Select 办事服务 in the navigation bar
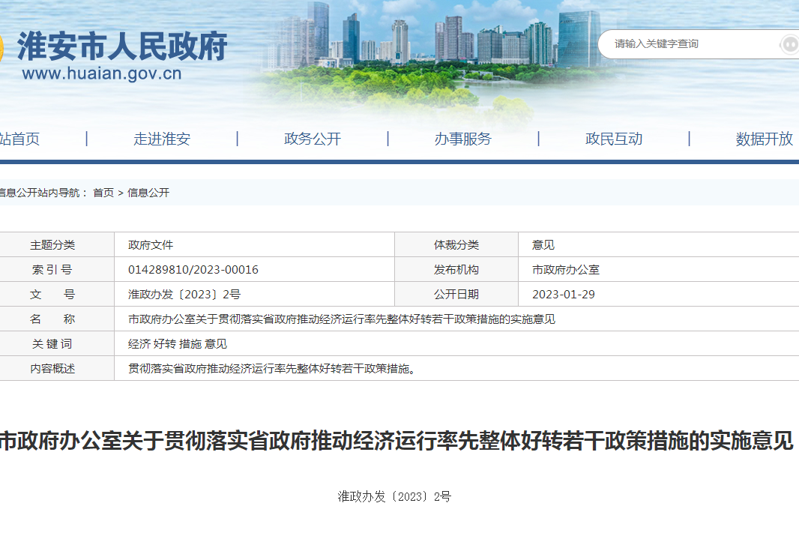 point(463,139)
